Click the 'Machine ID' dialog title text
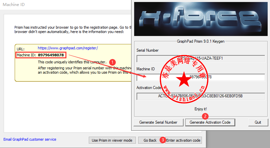270x148 pixels. point(14,5)
